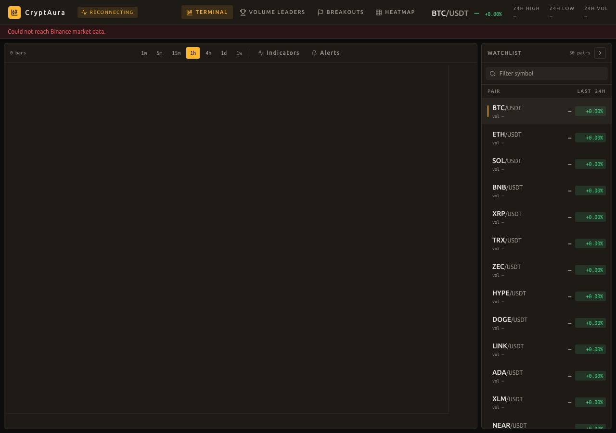Select DOGE/USDT in the watchlist
Image resolution: width=616 pixels, height=433 pixels.
point(547,323)
